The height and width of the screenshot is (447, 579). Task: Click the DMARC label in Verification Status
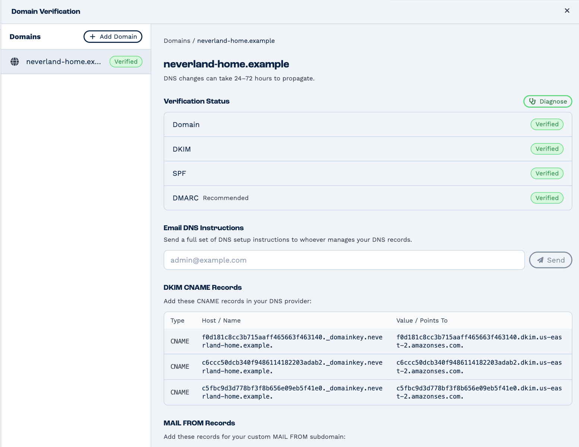pos(185,198)
